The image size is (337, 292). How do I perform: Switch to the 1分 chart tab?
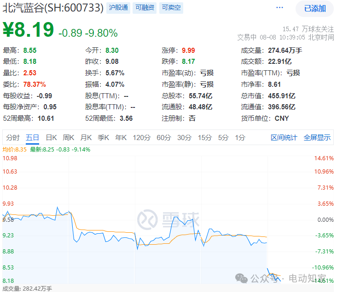(x=240, y=138)
